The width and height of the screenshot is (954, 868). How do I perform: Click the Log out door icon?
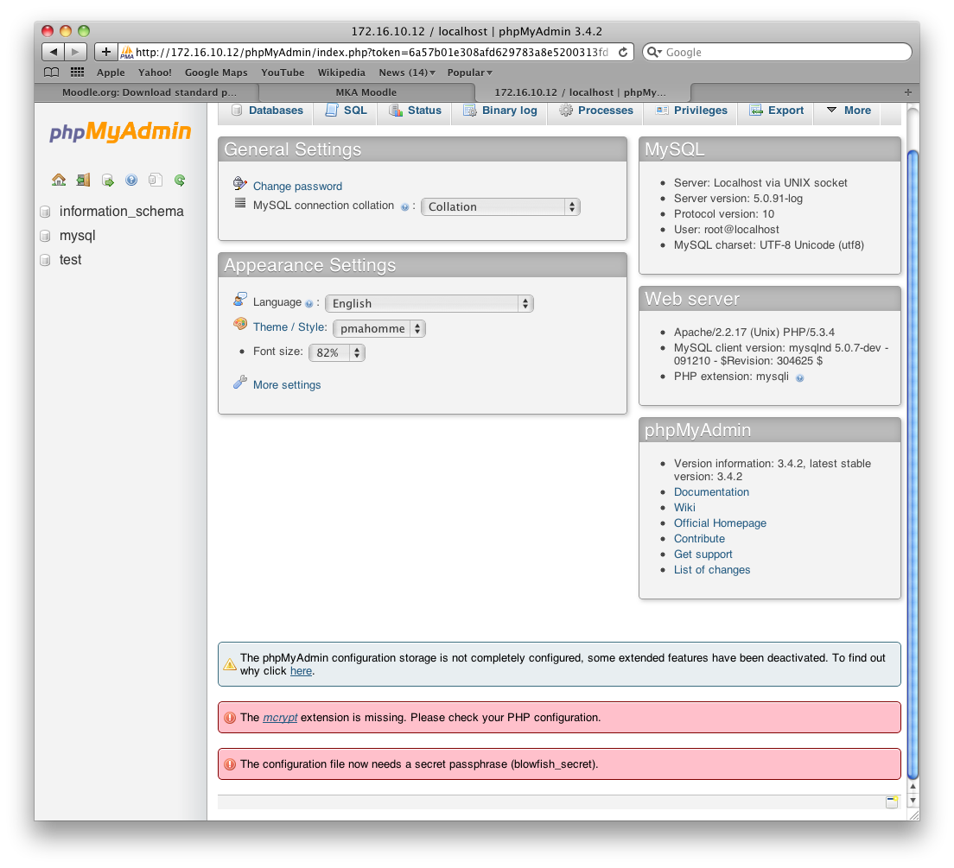click(x=83, y=180)
